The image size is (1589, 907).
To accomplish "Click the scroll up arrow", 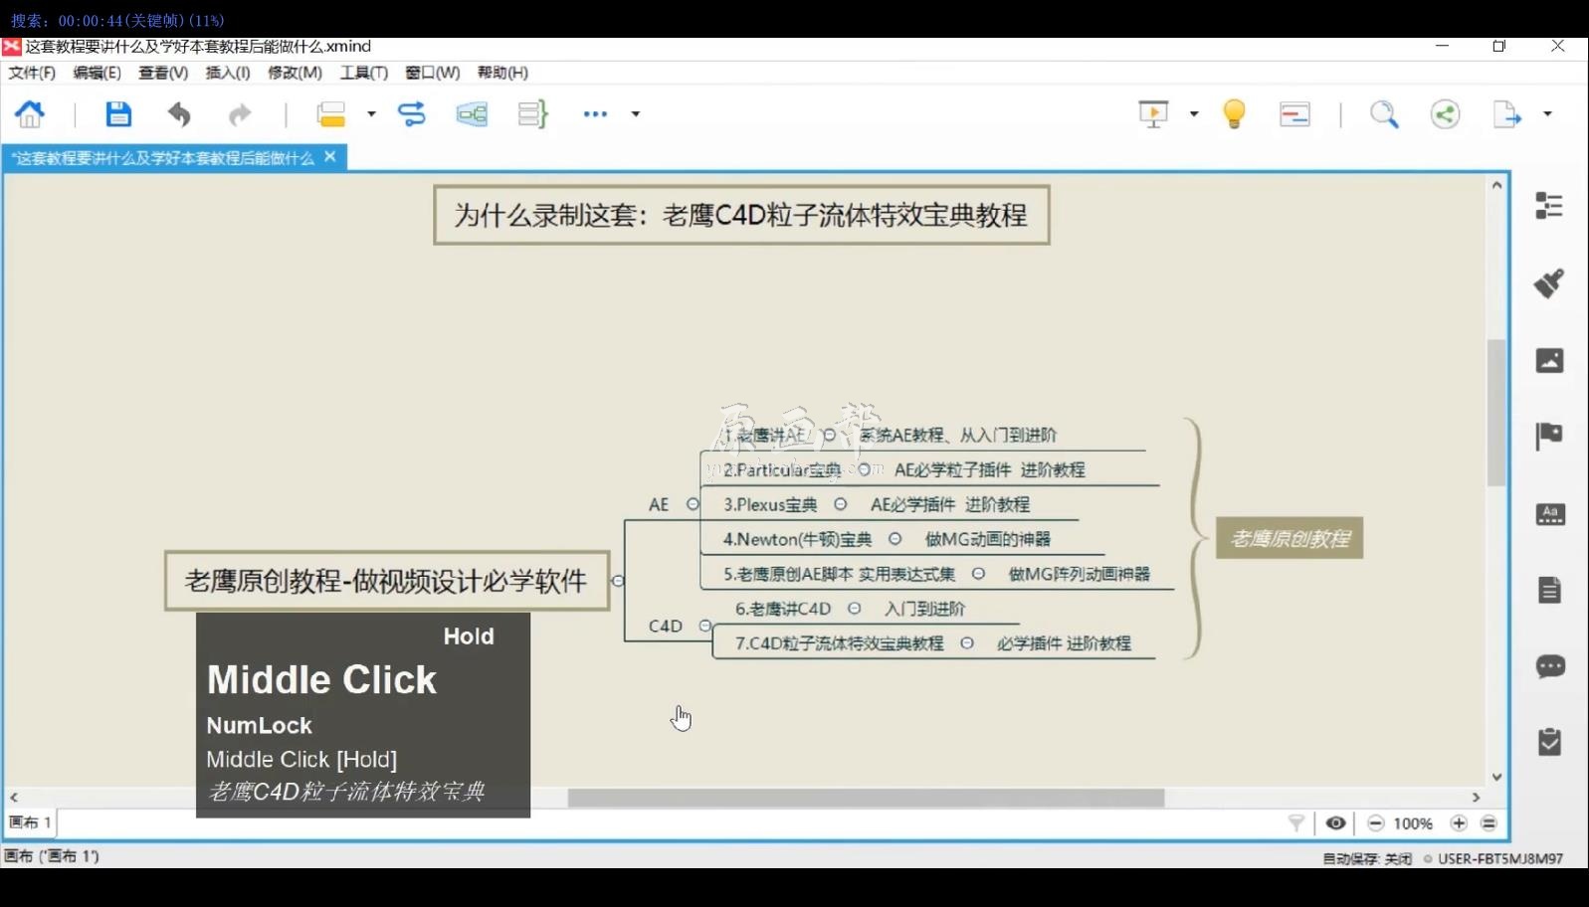I will (1496, 185).
